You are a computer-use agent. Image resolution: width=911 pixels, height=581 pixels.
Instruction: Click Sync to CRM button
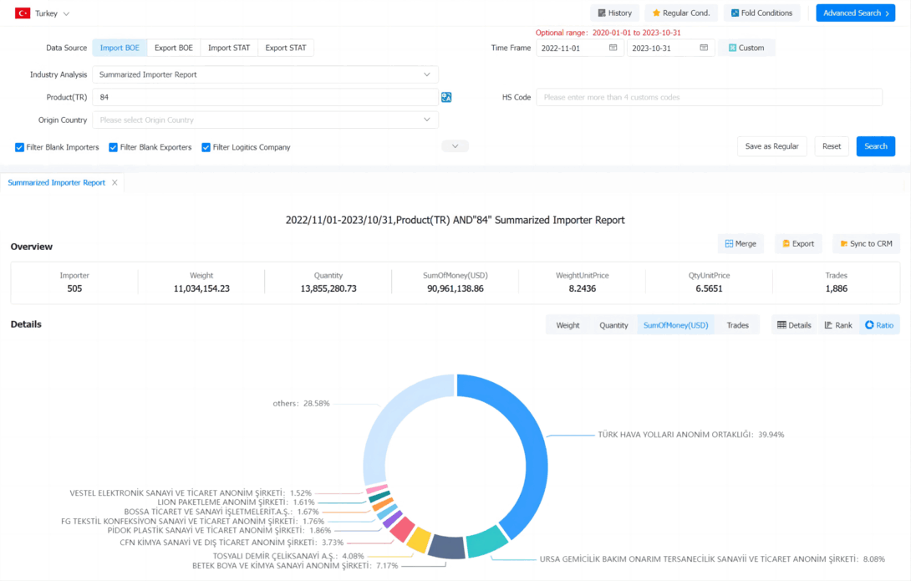(866, 243)
